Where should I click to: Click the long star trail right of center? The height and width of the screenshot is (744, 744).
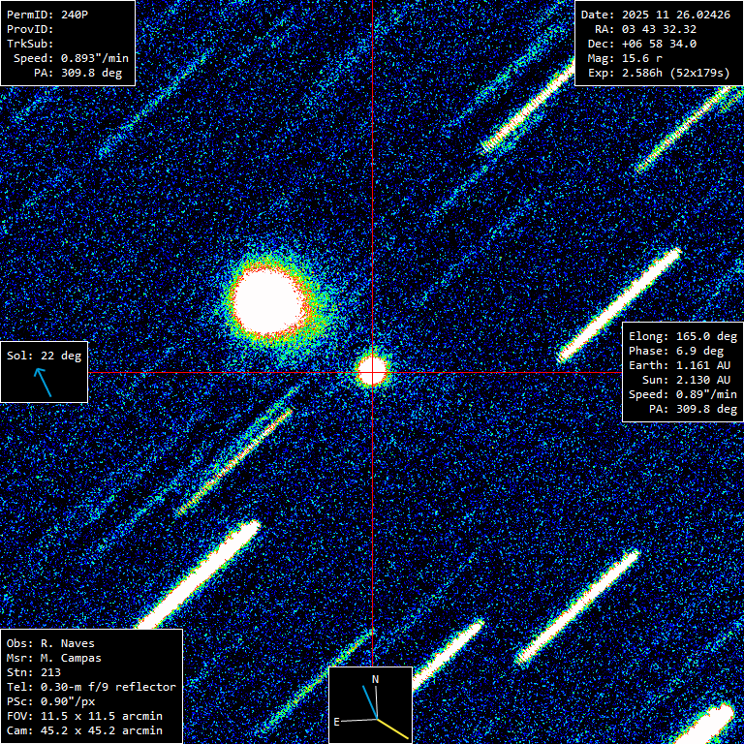pos(620,304)
